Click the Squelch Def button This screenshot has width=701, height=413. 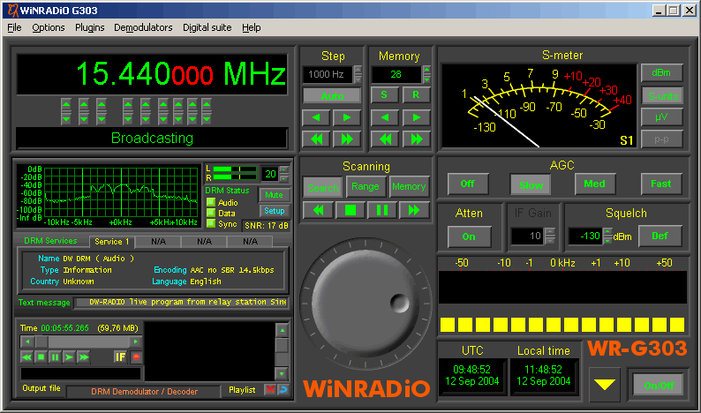(x=660, y=236)
